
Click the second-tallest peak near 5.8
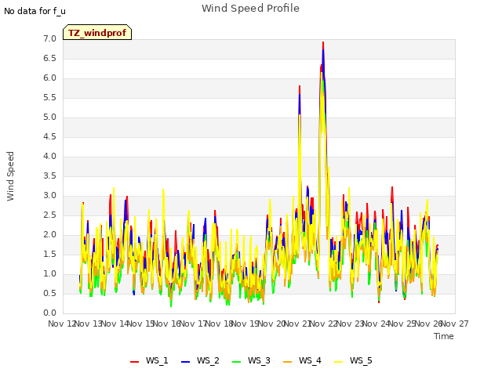click(300, 87)
